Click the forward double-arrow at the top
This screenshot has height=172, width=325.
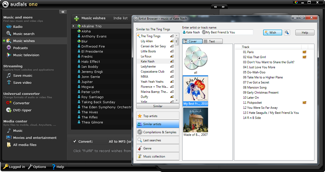[x=223, y=7]
